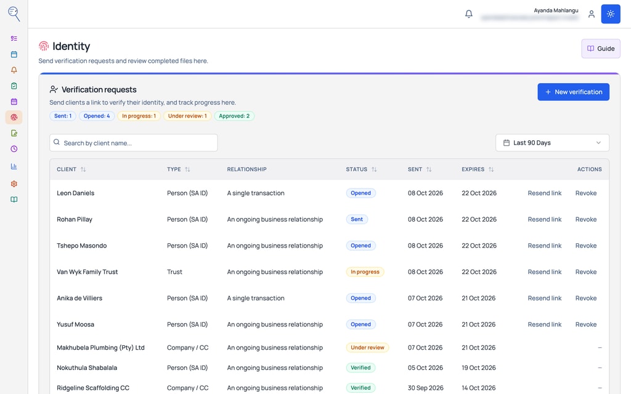Revoke Yusuf Moosa's verification request
This screenshot has height=394, width=631.
pyautogui.click(x=586, y=324)
